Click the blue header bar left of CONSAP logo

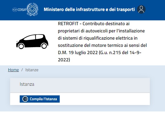click(x=5, y=10)
